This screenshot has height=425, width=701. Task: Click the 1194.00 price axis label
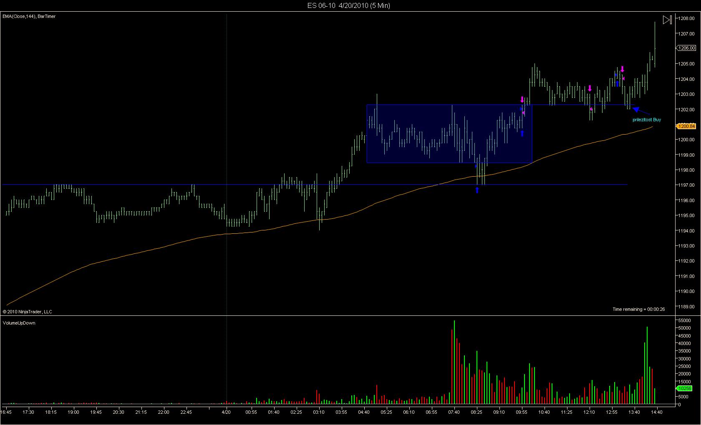coord(686,231)
